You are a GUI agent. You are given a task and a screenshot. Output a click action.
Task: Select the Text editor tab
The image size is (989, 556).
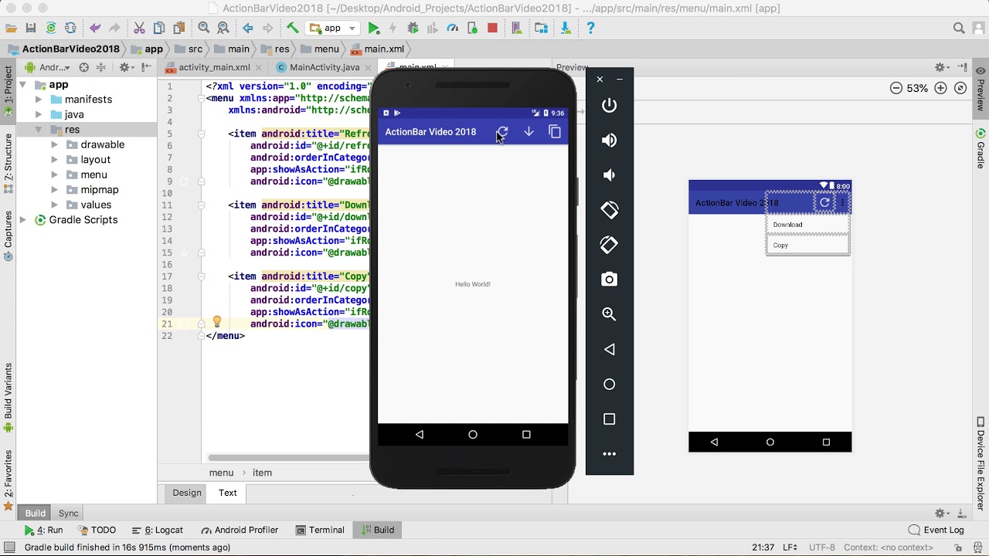[228, 493]
